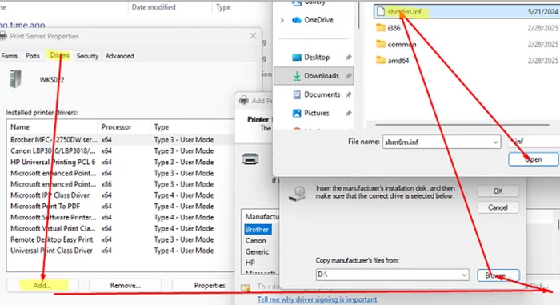Select Remote Desktop Easy Print driver

tap(120, 239)
